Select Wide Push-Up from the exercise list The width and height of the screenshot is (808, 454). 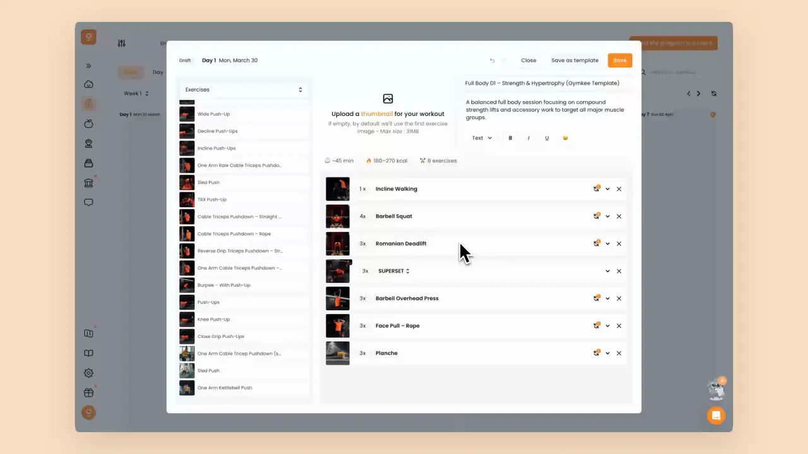(244, 114)
